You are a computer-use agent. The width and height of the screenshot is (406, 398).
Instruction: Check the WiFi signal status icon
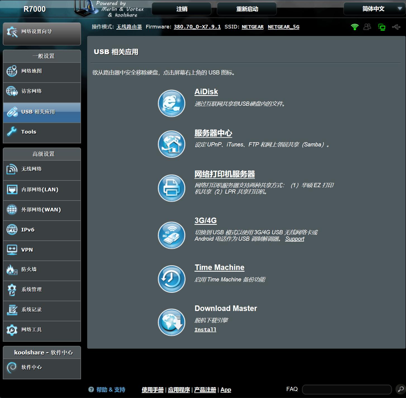click(x=355, y=27)
